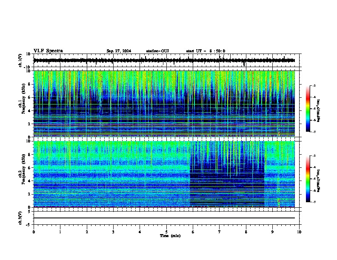This screenshot has height=260, width=337.
Task: Click the "ch.3(V)" axis label
Action: point(20,218)
